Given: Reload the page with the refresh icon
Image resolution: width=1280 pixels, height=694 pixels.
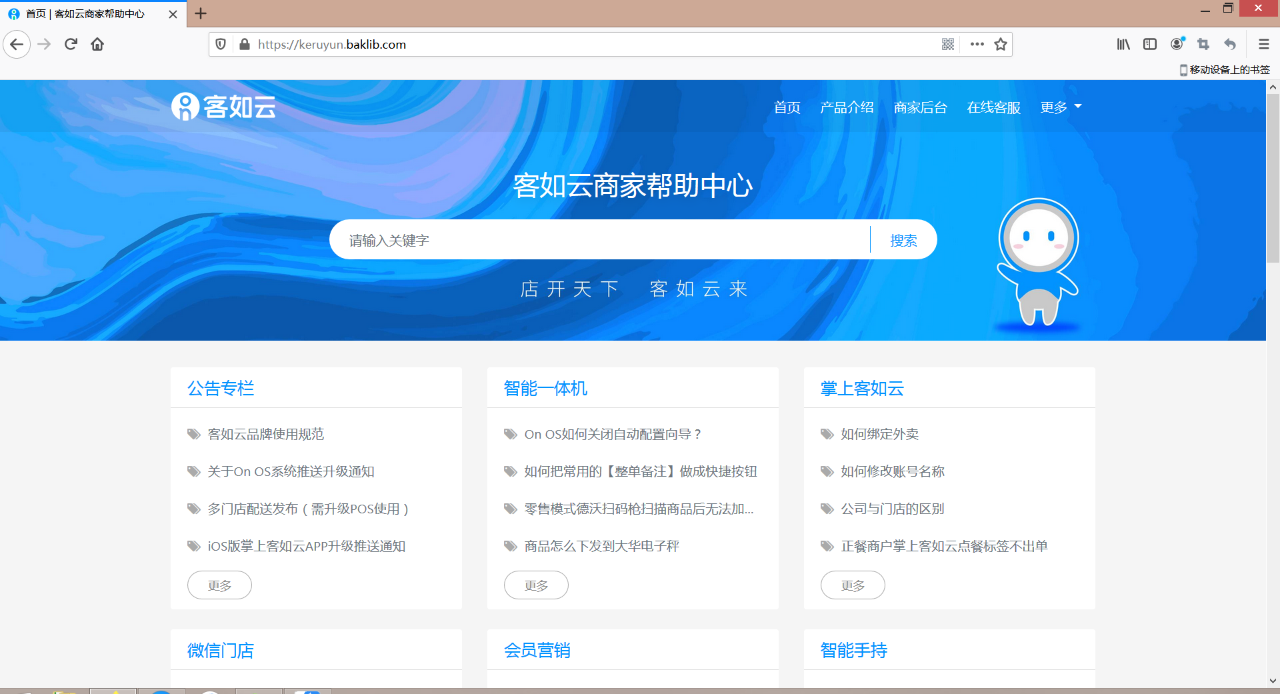Looking at the screenshot, I should tap(71, 45).
